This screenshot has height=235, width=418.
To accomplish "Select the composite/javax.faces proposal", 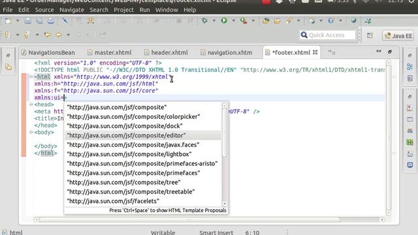I will [142, 145].
